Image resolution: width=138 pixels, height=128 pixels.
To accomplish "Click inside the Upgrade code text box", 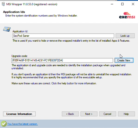I will pyautogui.click(x=62, y=60).
